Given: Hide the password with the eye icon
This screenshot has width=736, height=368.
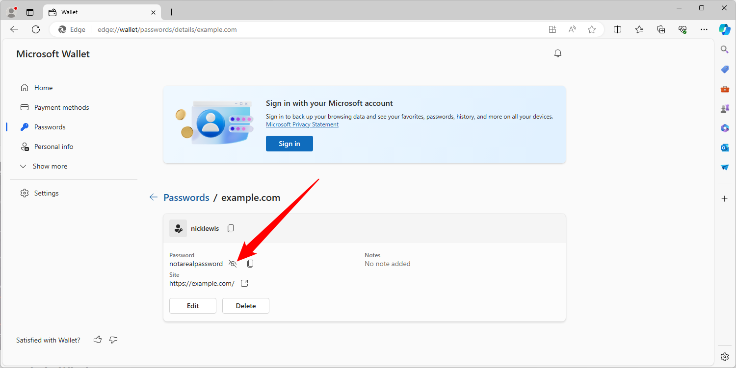Looking at the screenshot, I should [x=233, y=264].
